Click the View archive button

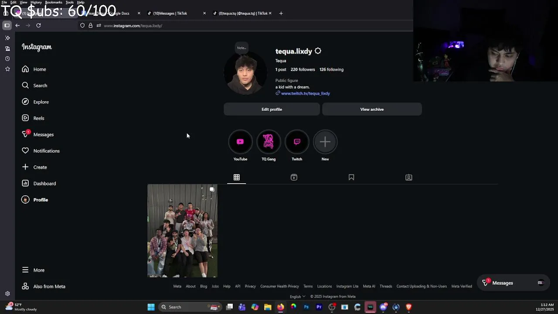(372, 109)
